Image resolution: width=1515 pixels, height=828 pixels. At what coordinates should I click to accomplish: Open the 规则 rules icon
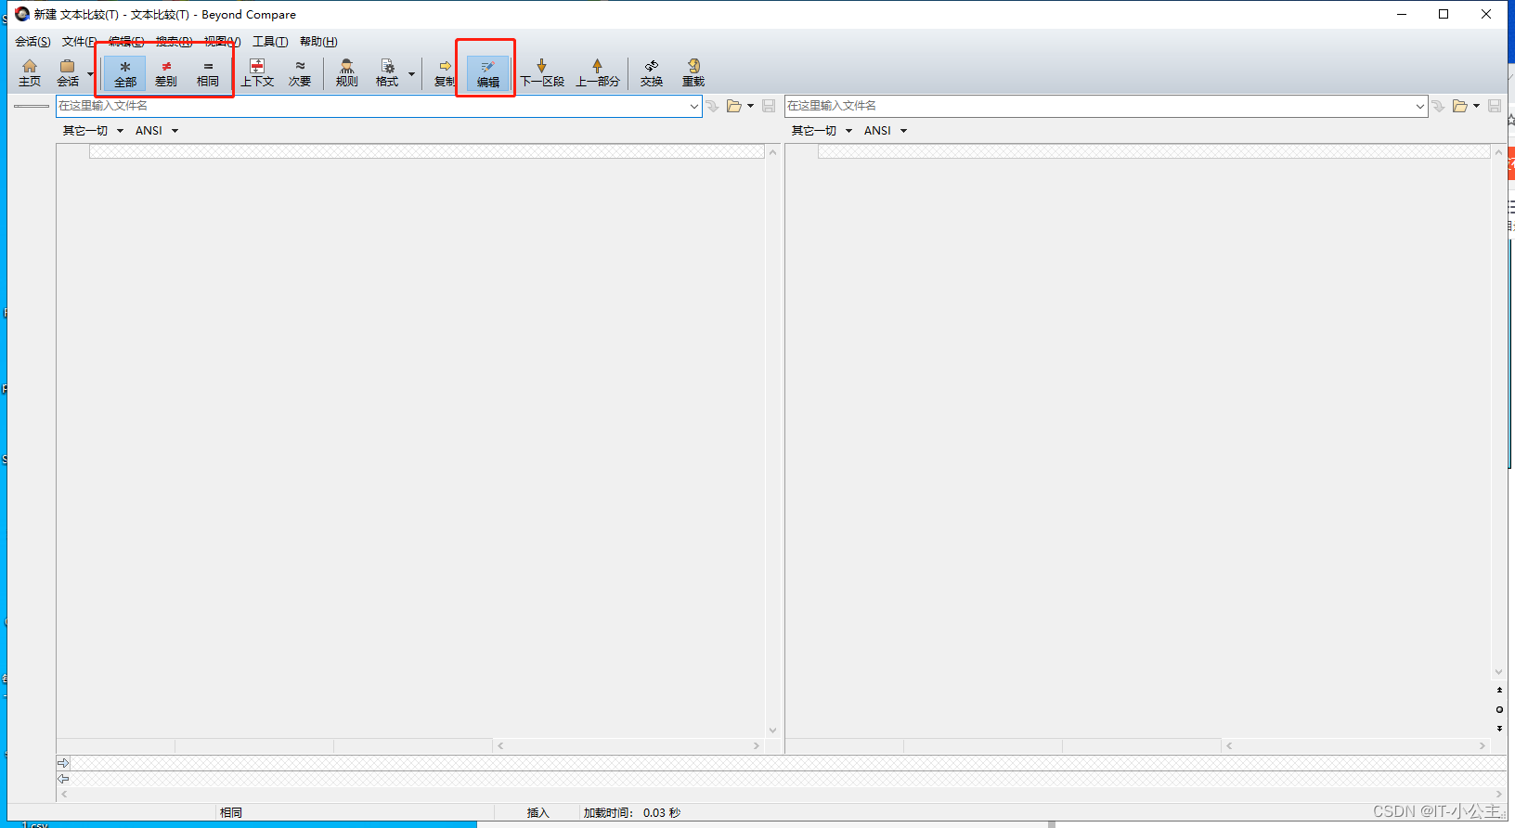point(347,73)
